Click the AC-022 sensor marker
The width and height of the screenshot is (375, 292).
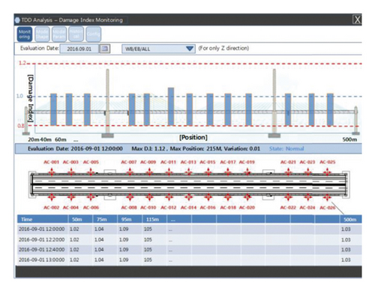tap(288, 197)
